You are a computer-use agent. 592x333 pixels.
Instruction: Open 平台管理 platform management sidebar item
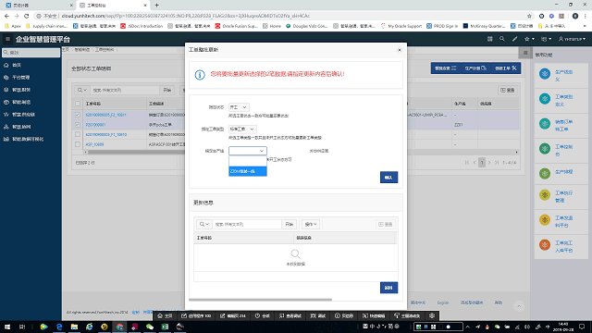20,78
